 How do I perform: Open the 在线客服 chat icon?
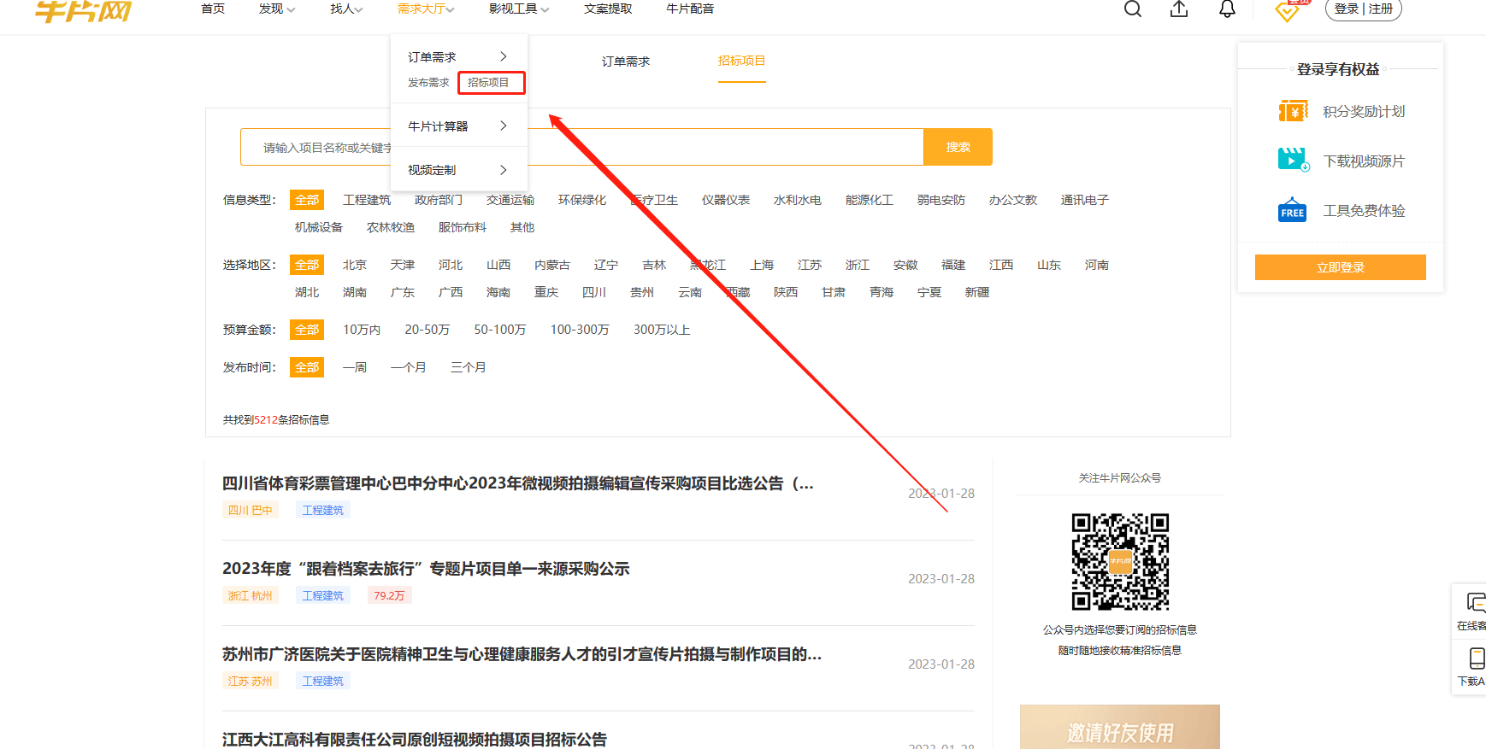coord(1475,602)
